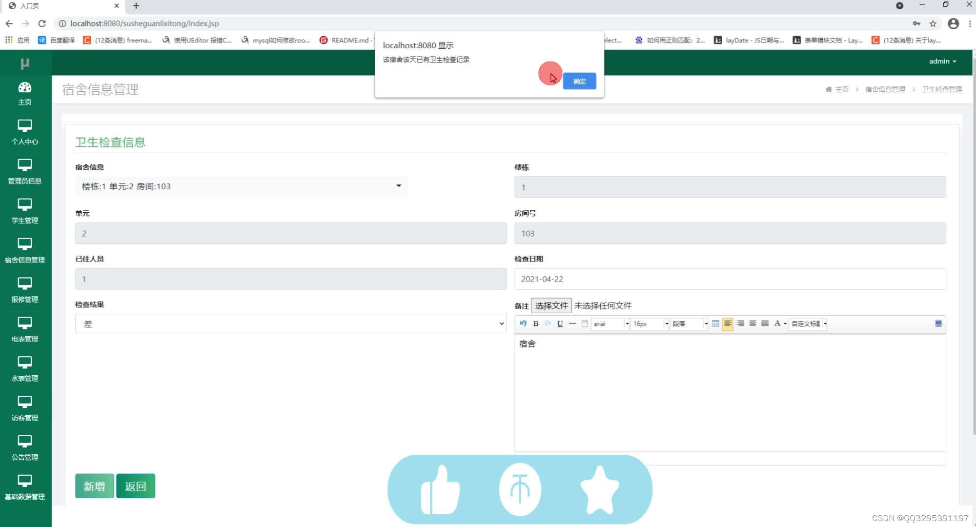Viewport: 976px width, 527px height.
Task: Open 水表管理 in the sidebar
Action: 25,369
